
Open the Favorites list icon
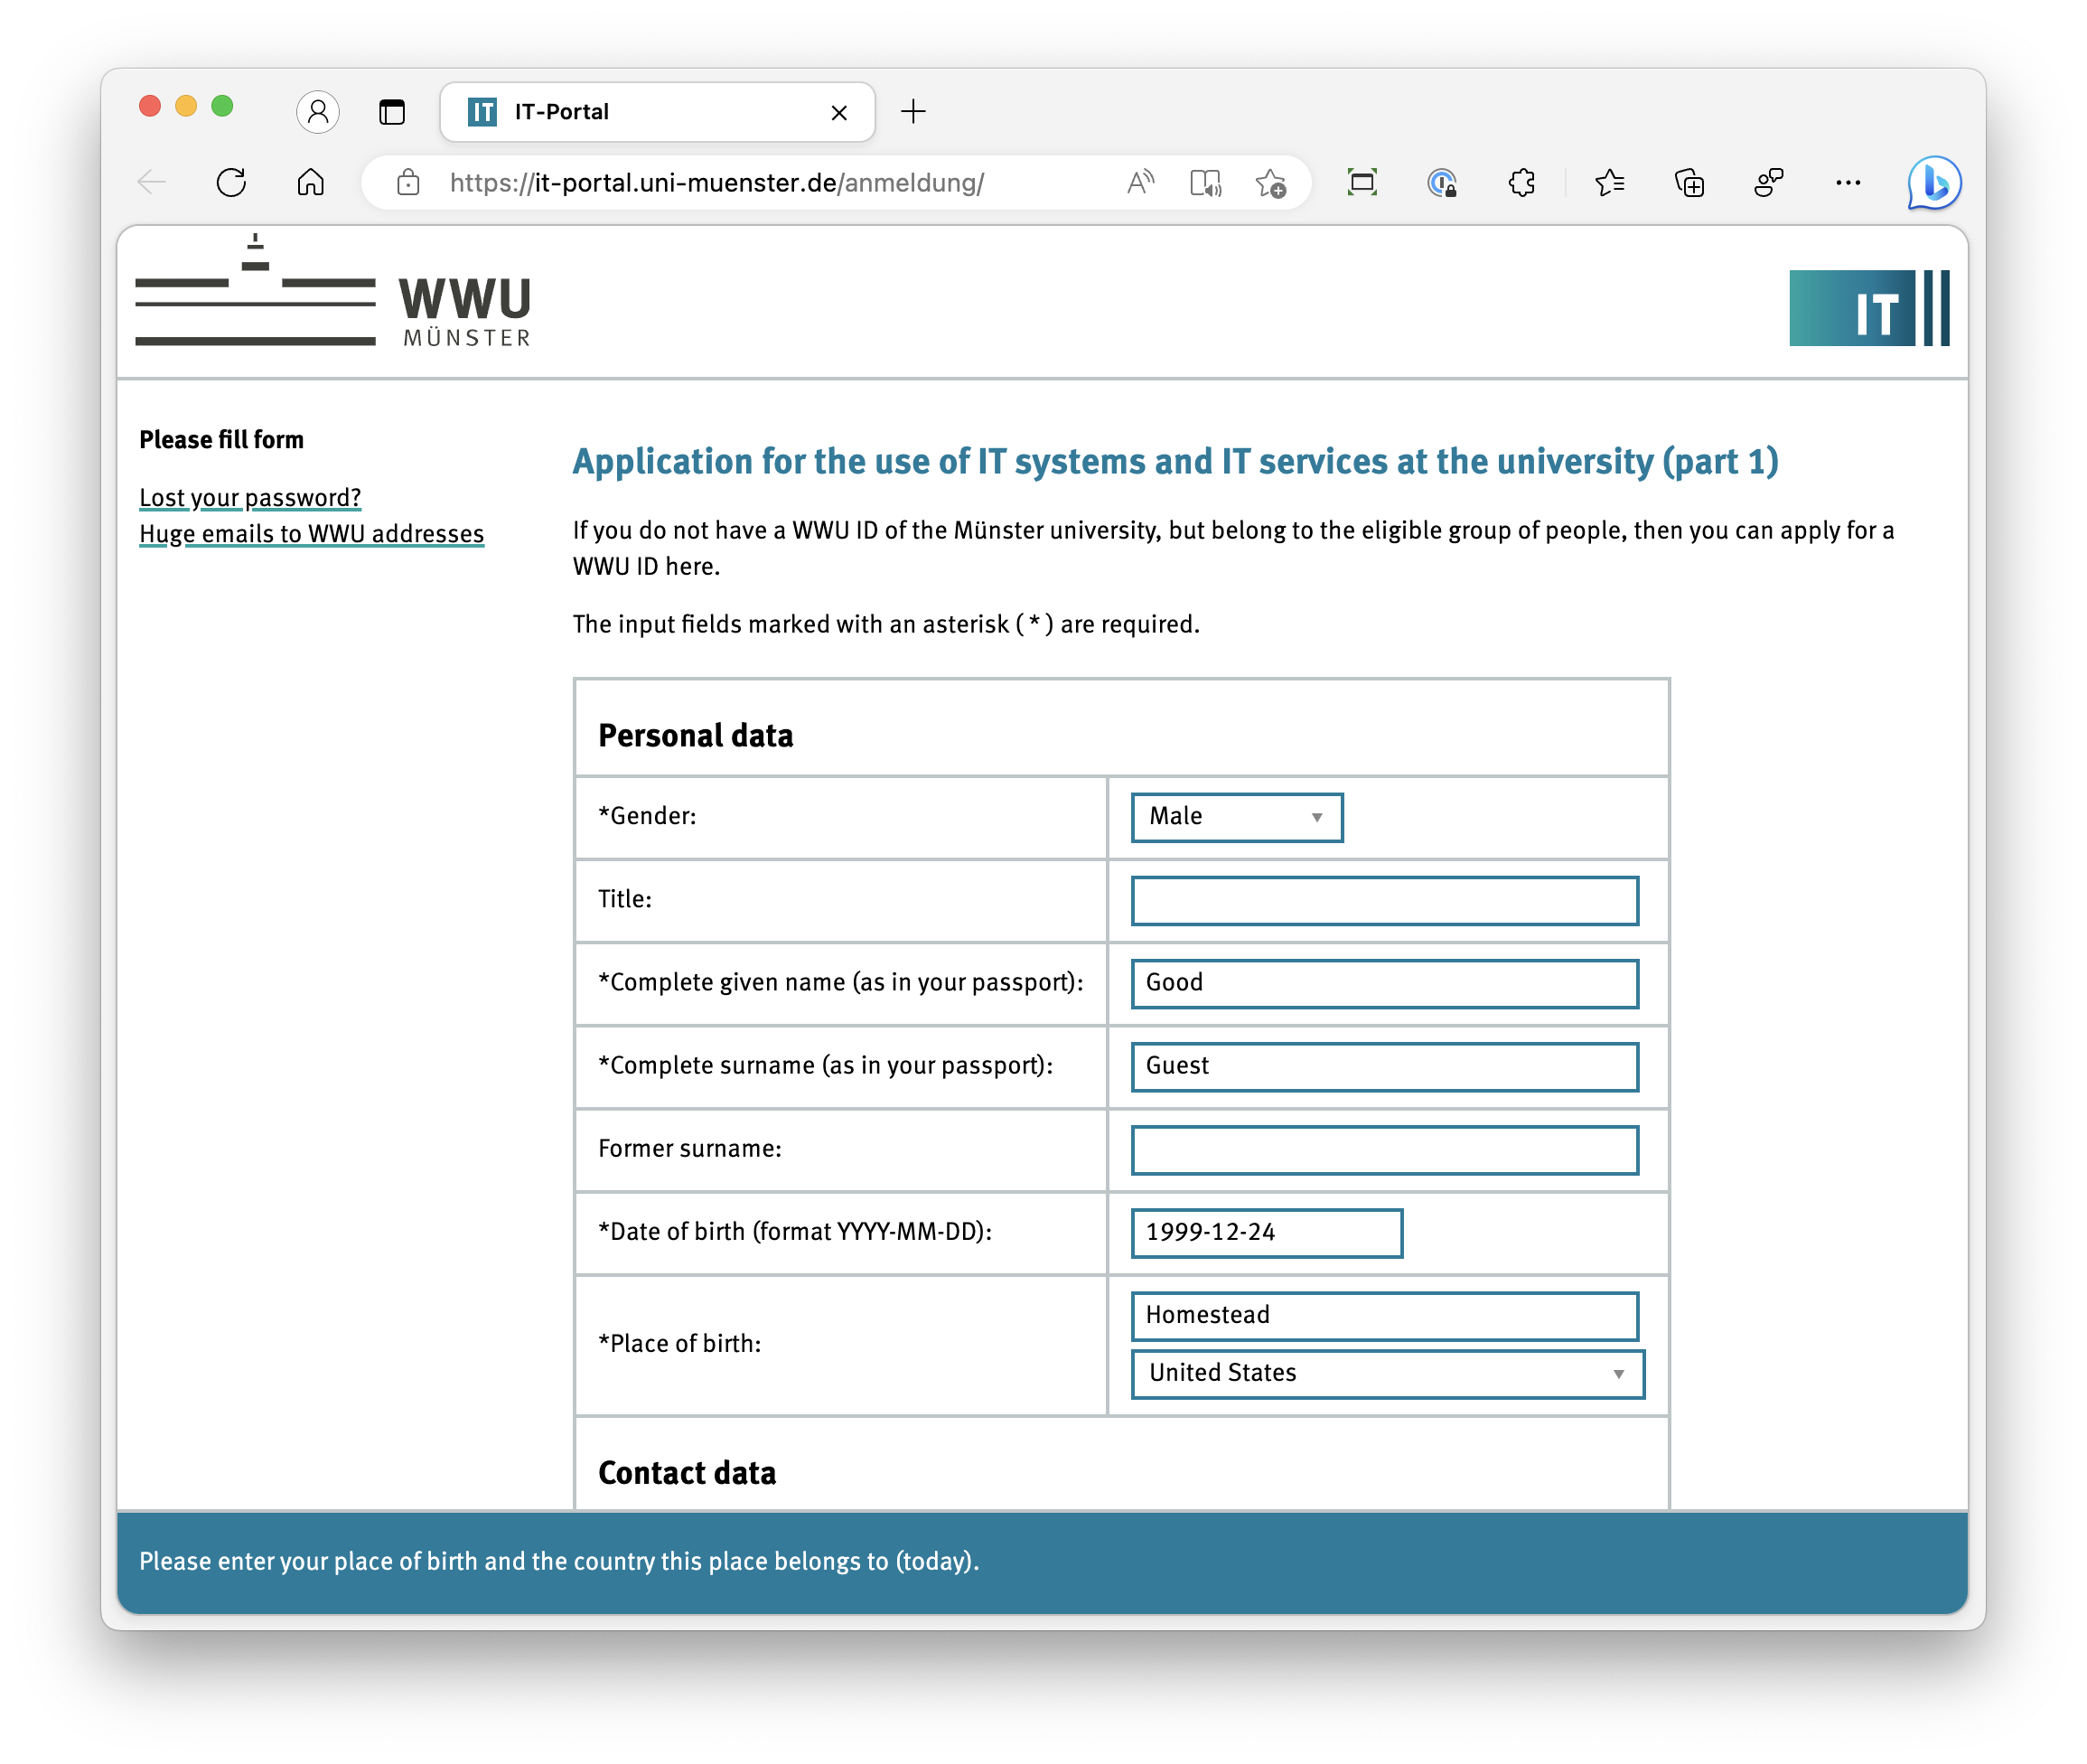point(1609,182)
